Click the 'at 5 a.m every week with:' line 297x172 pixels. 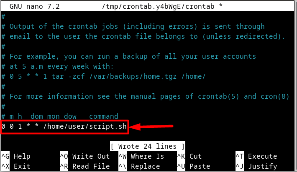point(58,66)
